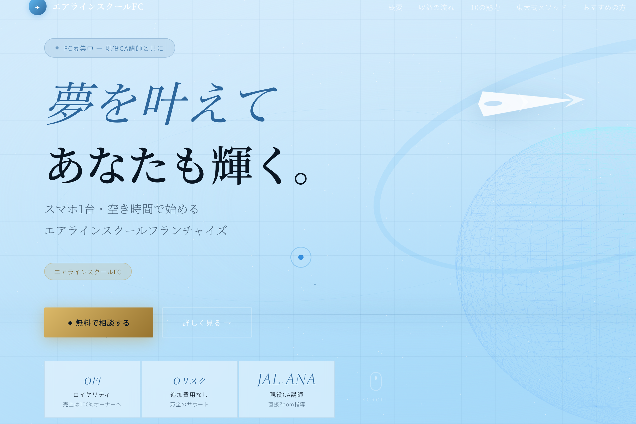Open the おすすめの方 nav link
Screen dimensions: 636x424
604,7
